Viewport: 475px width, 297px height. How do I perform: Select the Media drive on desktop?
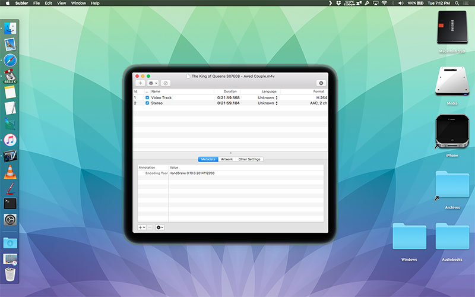(x=452, y=81)
